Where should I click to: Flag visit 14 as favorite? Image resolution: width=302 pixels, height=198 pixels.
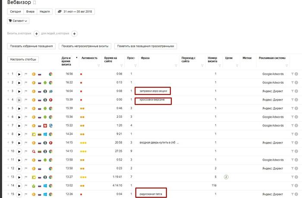[26, 185]
